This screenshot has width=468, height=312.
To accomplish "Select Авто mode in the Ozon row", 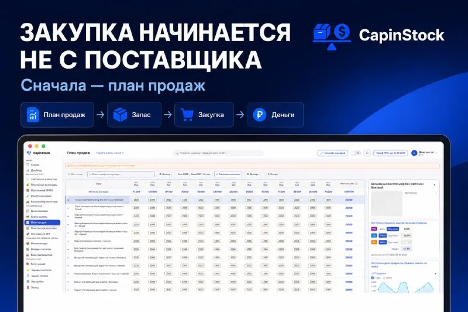I will coord(383,235).
